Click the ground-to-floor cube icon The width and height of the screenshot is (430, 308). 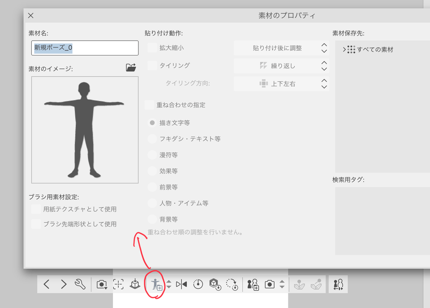coord(135,284)
